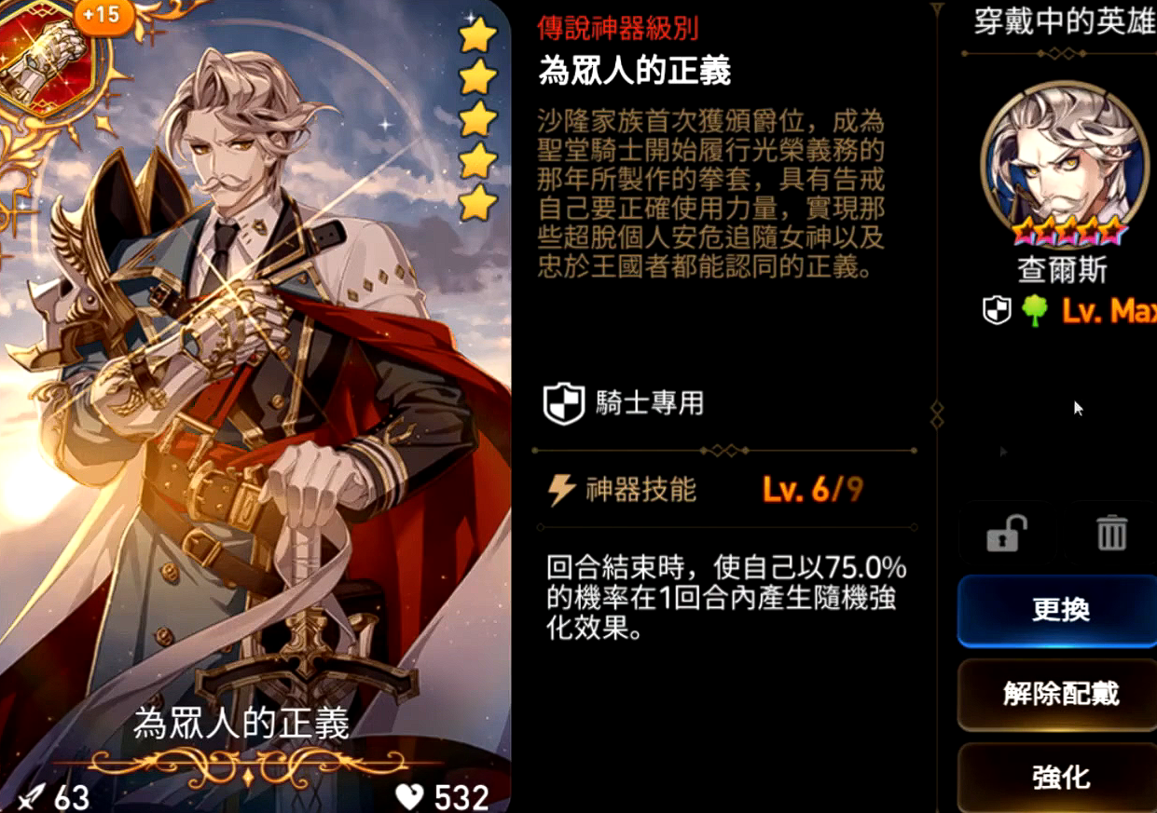Toggle the artifact lock icon

1006,534
